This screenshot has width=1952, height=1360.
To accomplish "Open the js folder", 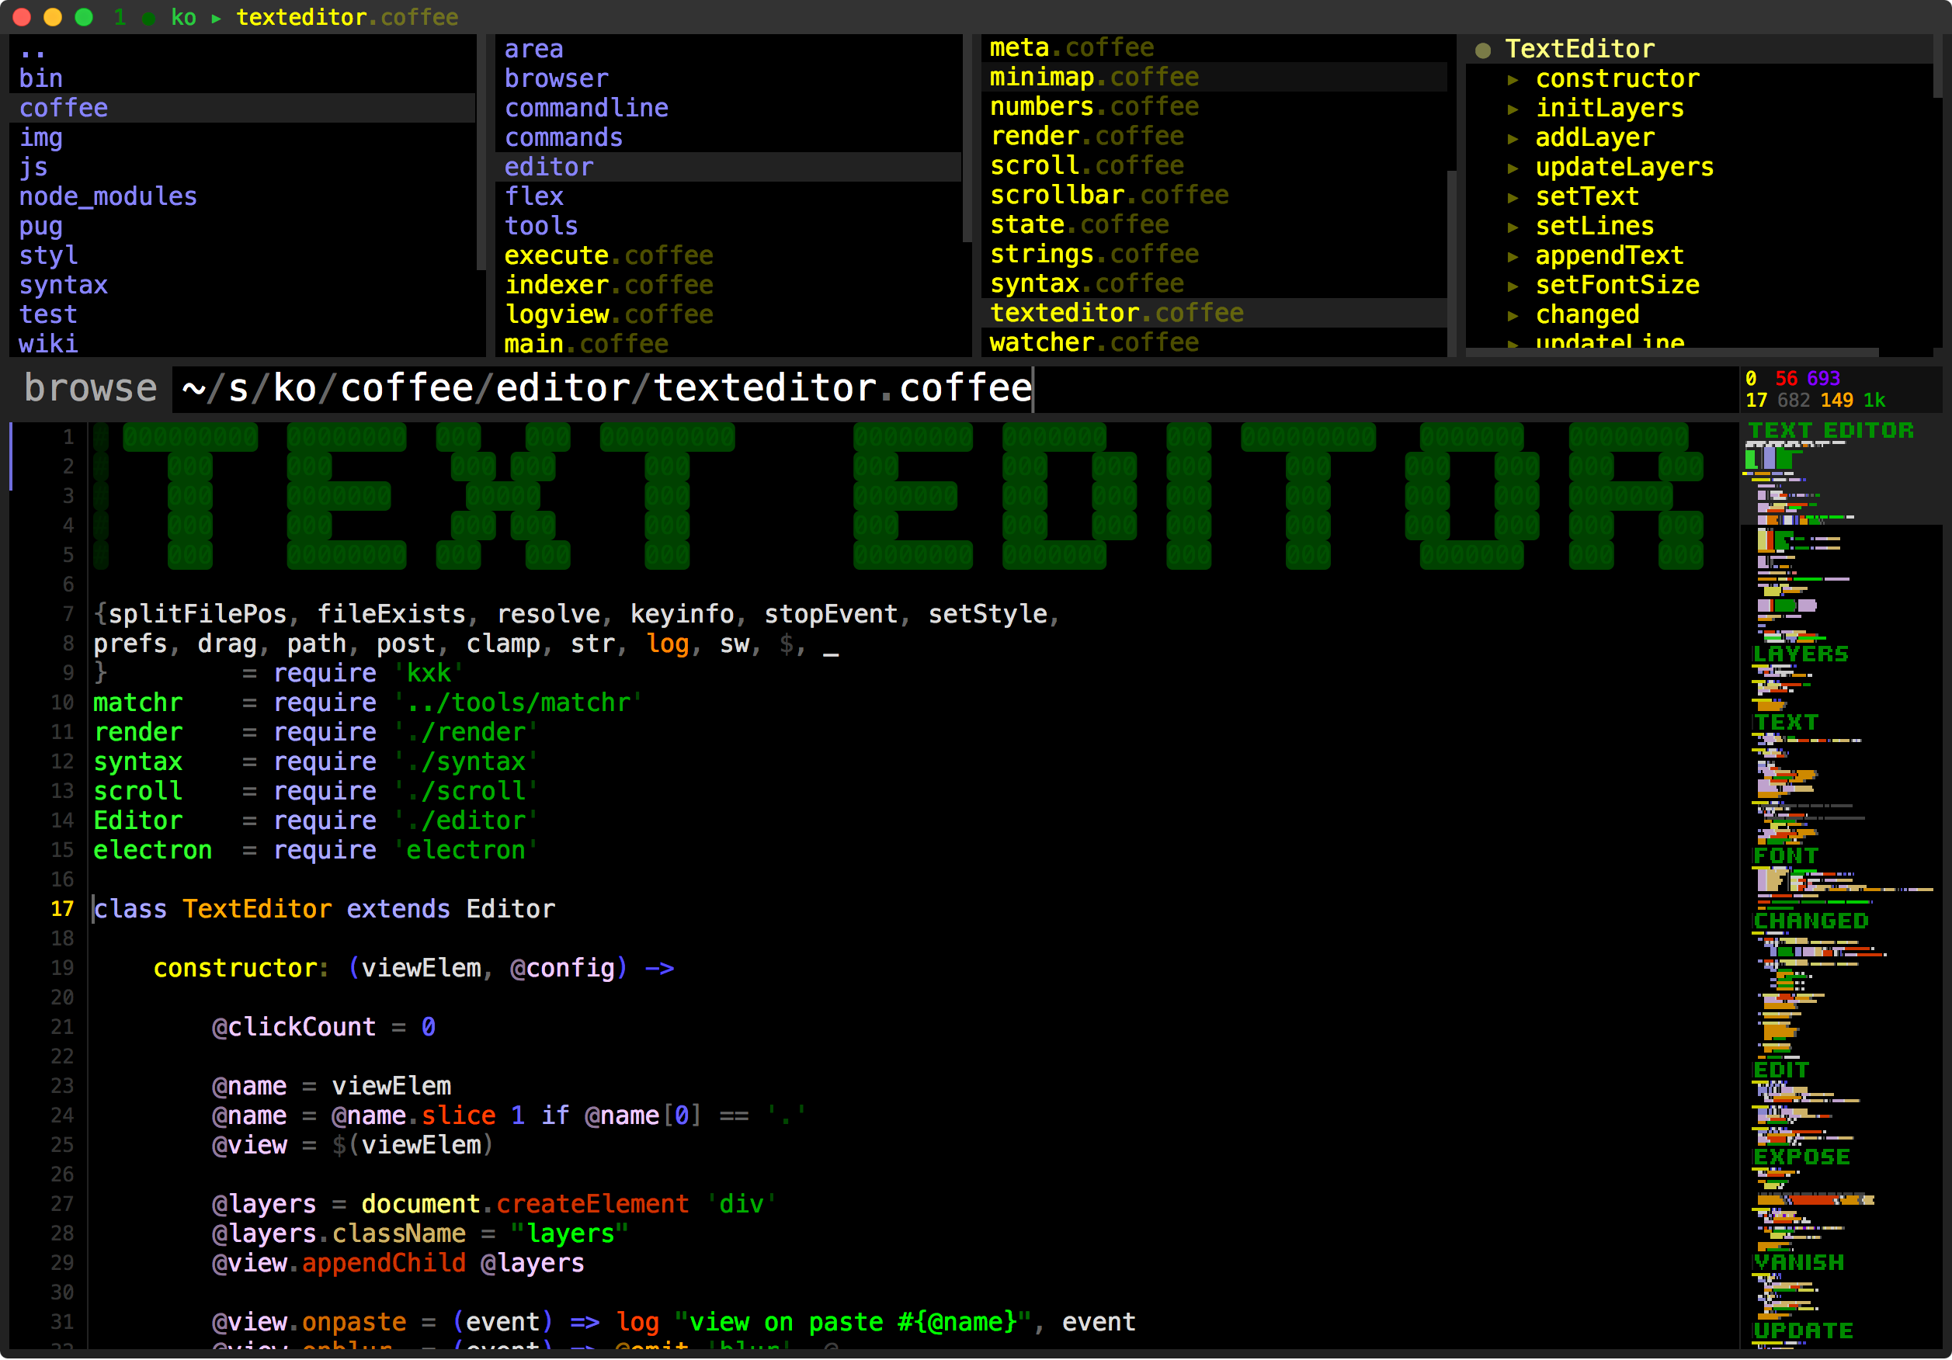I will pos(242,168).
